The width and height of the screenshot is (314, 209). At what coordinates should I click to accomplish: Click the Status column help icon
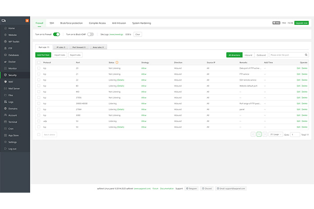tap(117, 62)
